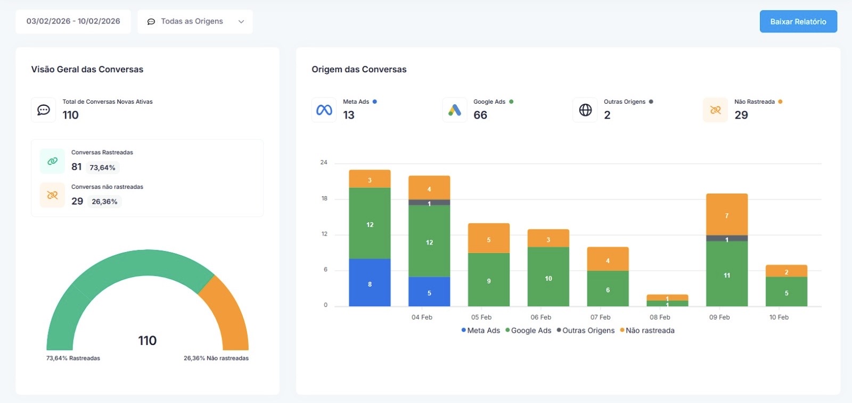Toggle Google Ads series in chart legend

[x=528, y=330]
